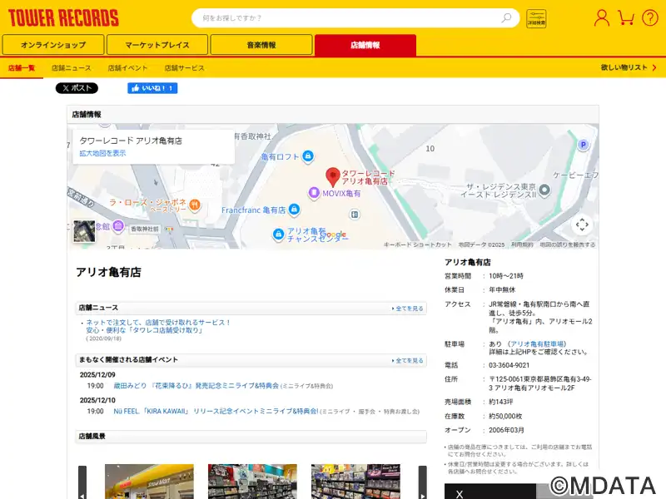Click the X ポスト share button
Screen dimensions: 666x499
click(77, 88)
